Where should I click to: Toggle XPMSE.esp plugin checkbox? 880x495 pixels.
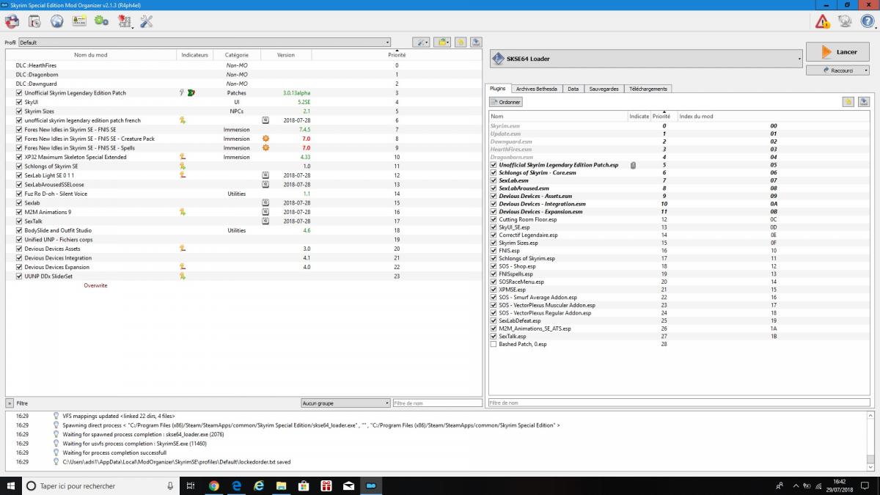(x=494, y=290)
